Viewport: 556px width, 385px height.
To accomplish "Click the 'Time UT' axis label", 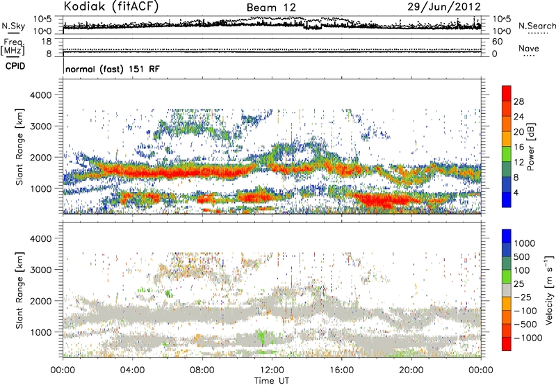I will 272,381.
